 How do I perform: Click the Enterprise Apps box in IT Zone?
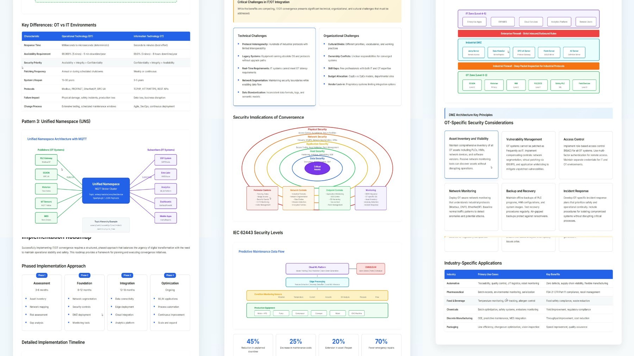474,22
